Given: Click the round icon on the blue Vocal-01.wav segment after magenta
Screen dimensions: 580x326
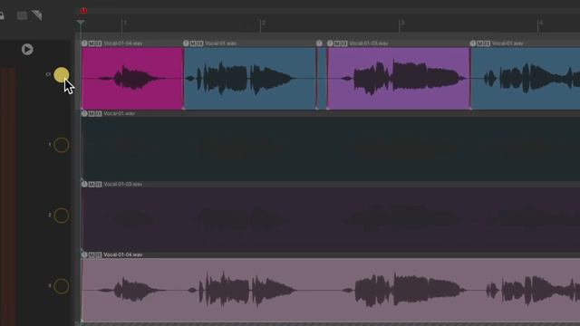Looking at the screenshot, I should coord(186,43).
